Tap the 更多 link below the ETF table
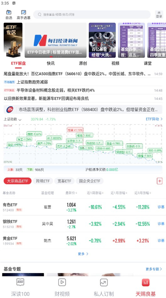 click(83, 254)
